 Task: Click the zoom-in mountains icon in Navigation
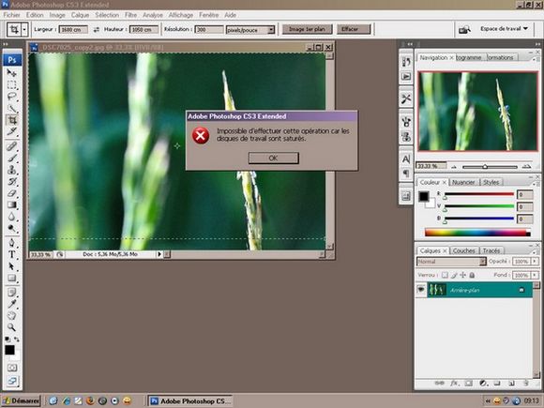coord(526,167)
